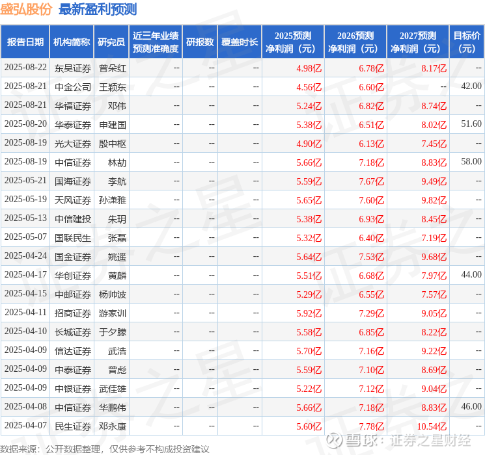Screen dimensions: 485x455
Task: Select the 信达证券 institution cell
Action: pyautogui.click(x=73, y=351)
